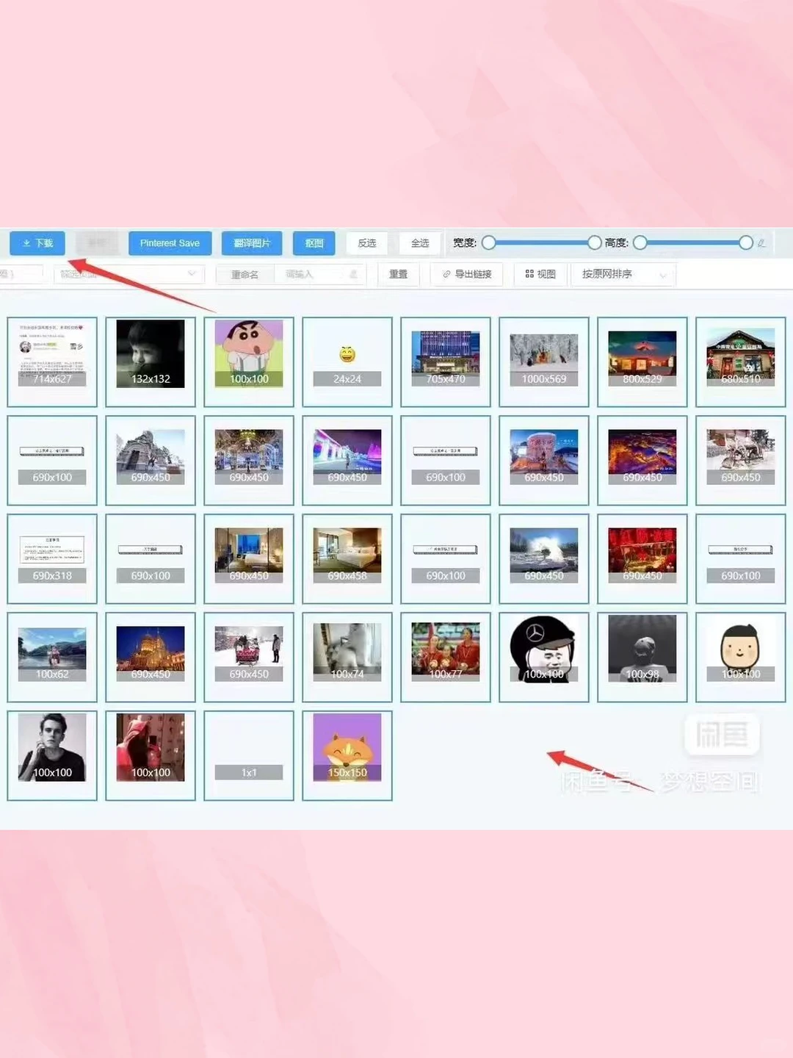Open the 按原网排序 sort dropdown
The height and width of the screenshot is (1058, 793).
coord(623,274)
